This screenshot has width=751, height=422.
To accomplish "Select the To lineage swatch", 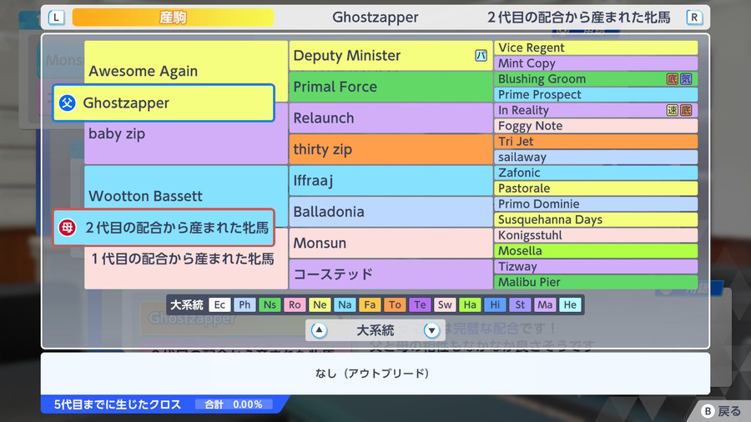I will 395,304.
